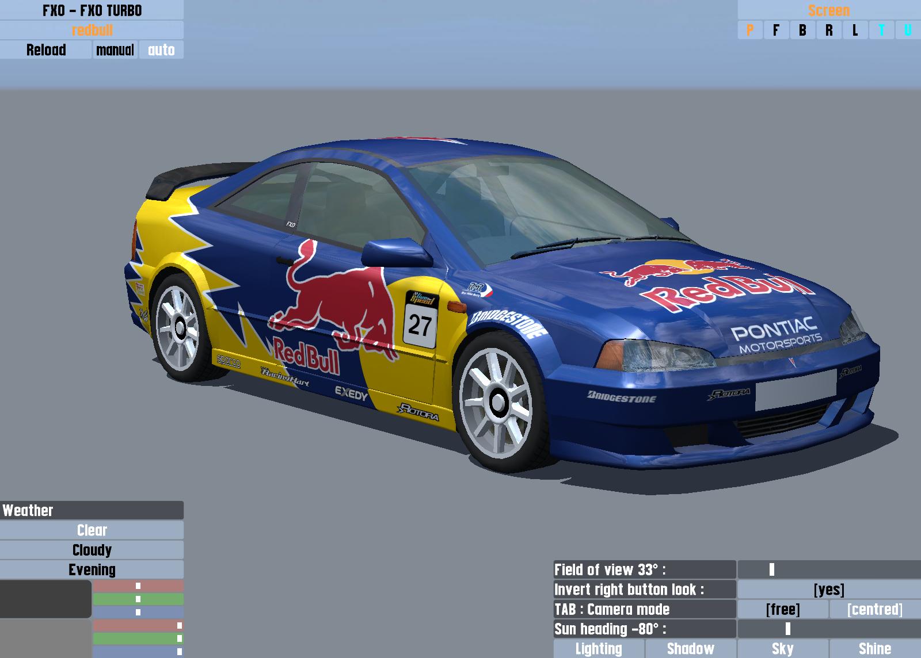The image size is (921, 658).
Task: Toggle Invert right button look [yes]
Action: (829, 589)
